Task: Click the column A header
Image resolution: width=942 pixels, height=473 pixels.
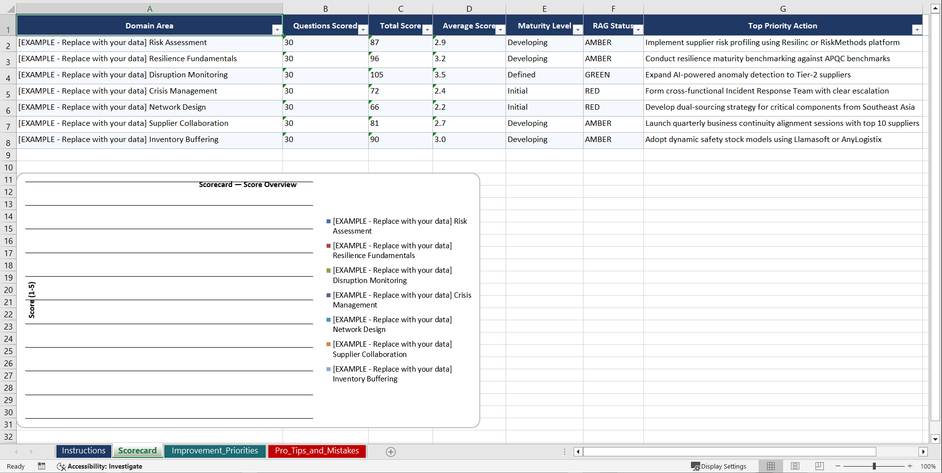Action: (150, 8)
